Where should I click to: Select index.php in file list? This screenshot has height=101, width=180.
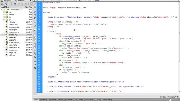13,37
